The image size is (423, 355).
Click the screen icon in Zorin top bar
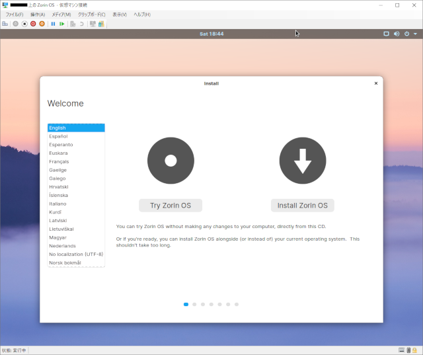[x=386, y=34]
